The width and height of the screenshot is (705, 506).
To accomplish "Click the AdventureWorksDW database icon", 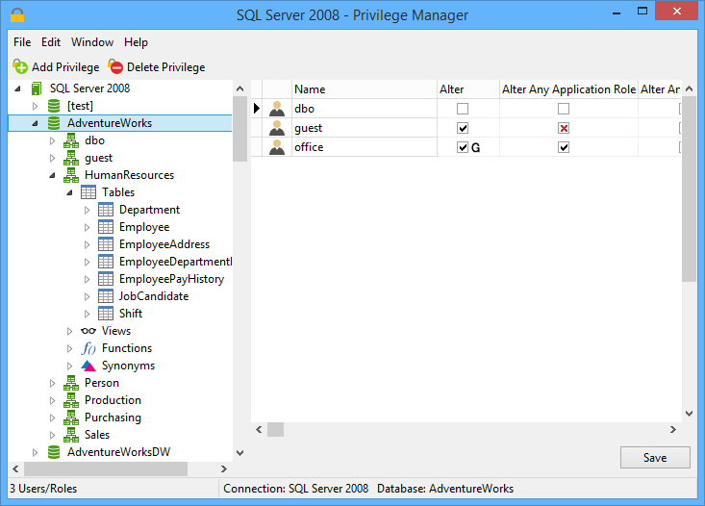I will pyautogui.click(x=54, y=452).
